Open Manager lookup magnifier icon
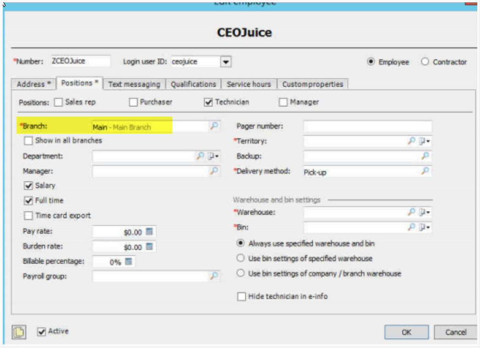Image resolution: width=480 pixels, height=348 pixels. click(x=214, y=171)
